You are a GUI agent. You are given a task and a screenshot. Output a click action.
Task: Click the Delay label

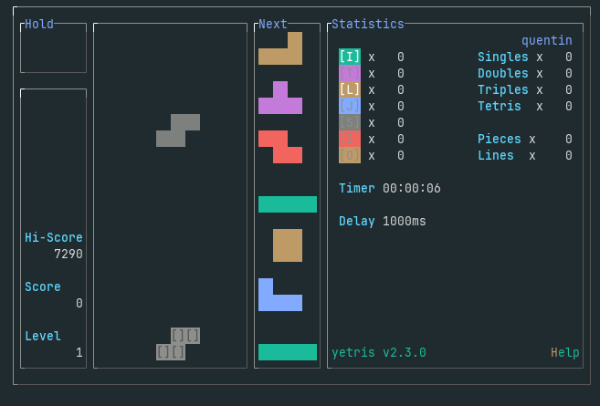point(357,222)
